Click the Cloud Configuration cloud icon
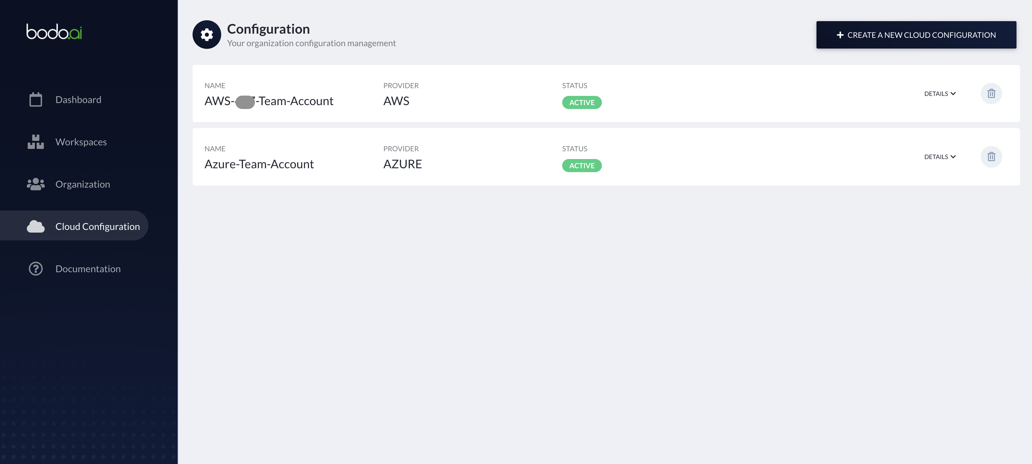1032x464 pixels. coord(36,226)
